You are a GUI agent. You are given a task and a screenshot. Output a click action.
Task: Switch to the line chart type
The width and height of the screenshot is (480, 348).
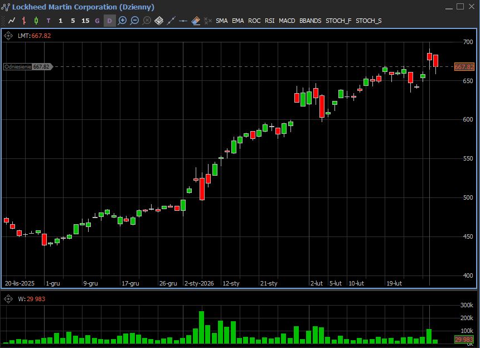click(x=12, y=21)
